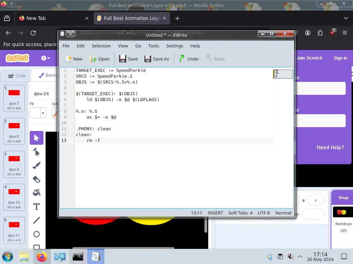
Task: Click the cursor position 13:11 in status bar
Action: pos(196,213)
